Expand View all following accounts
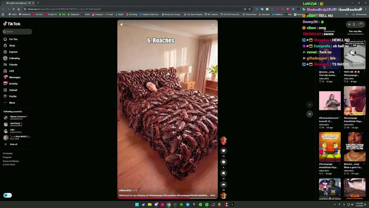The width and height of the screenshot is (369, 208). (11, 144)
